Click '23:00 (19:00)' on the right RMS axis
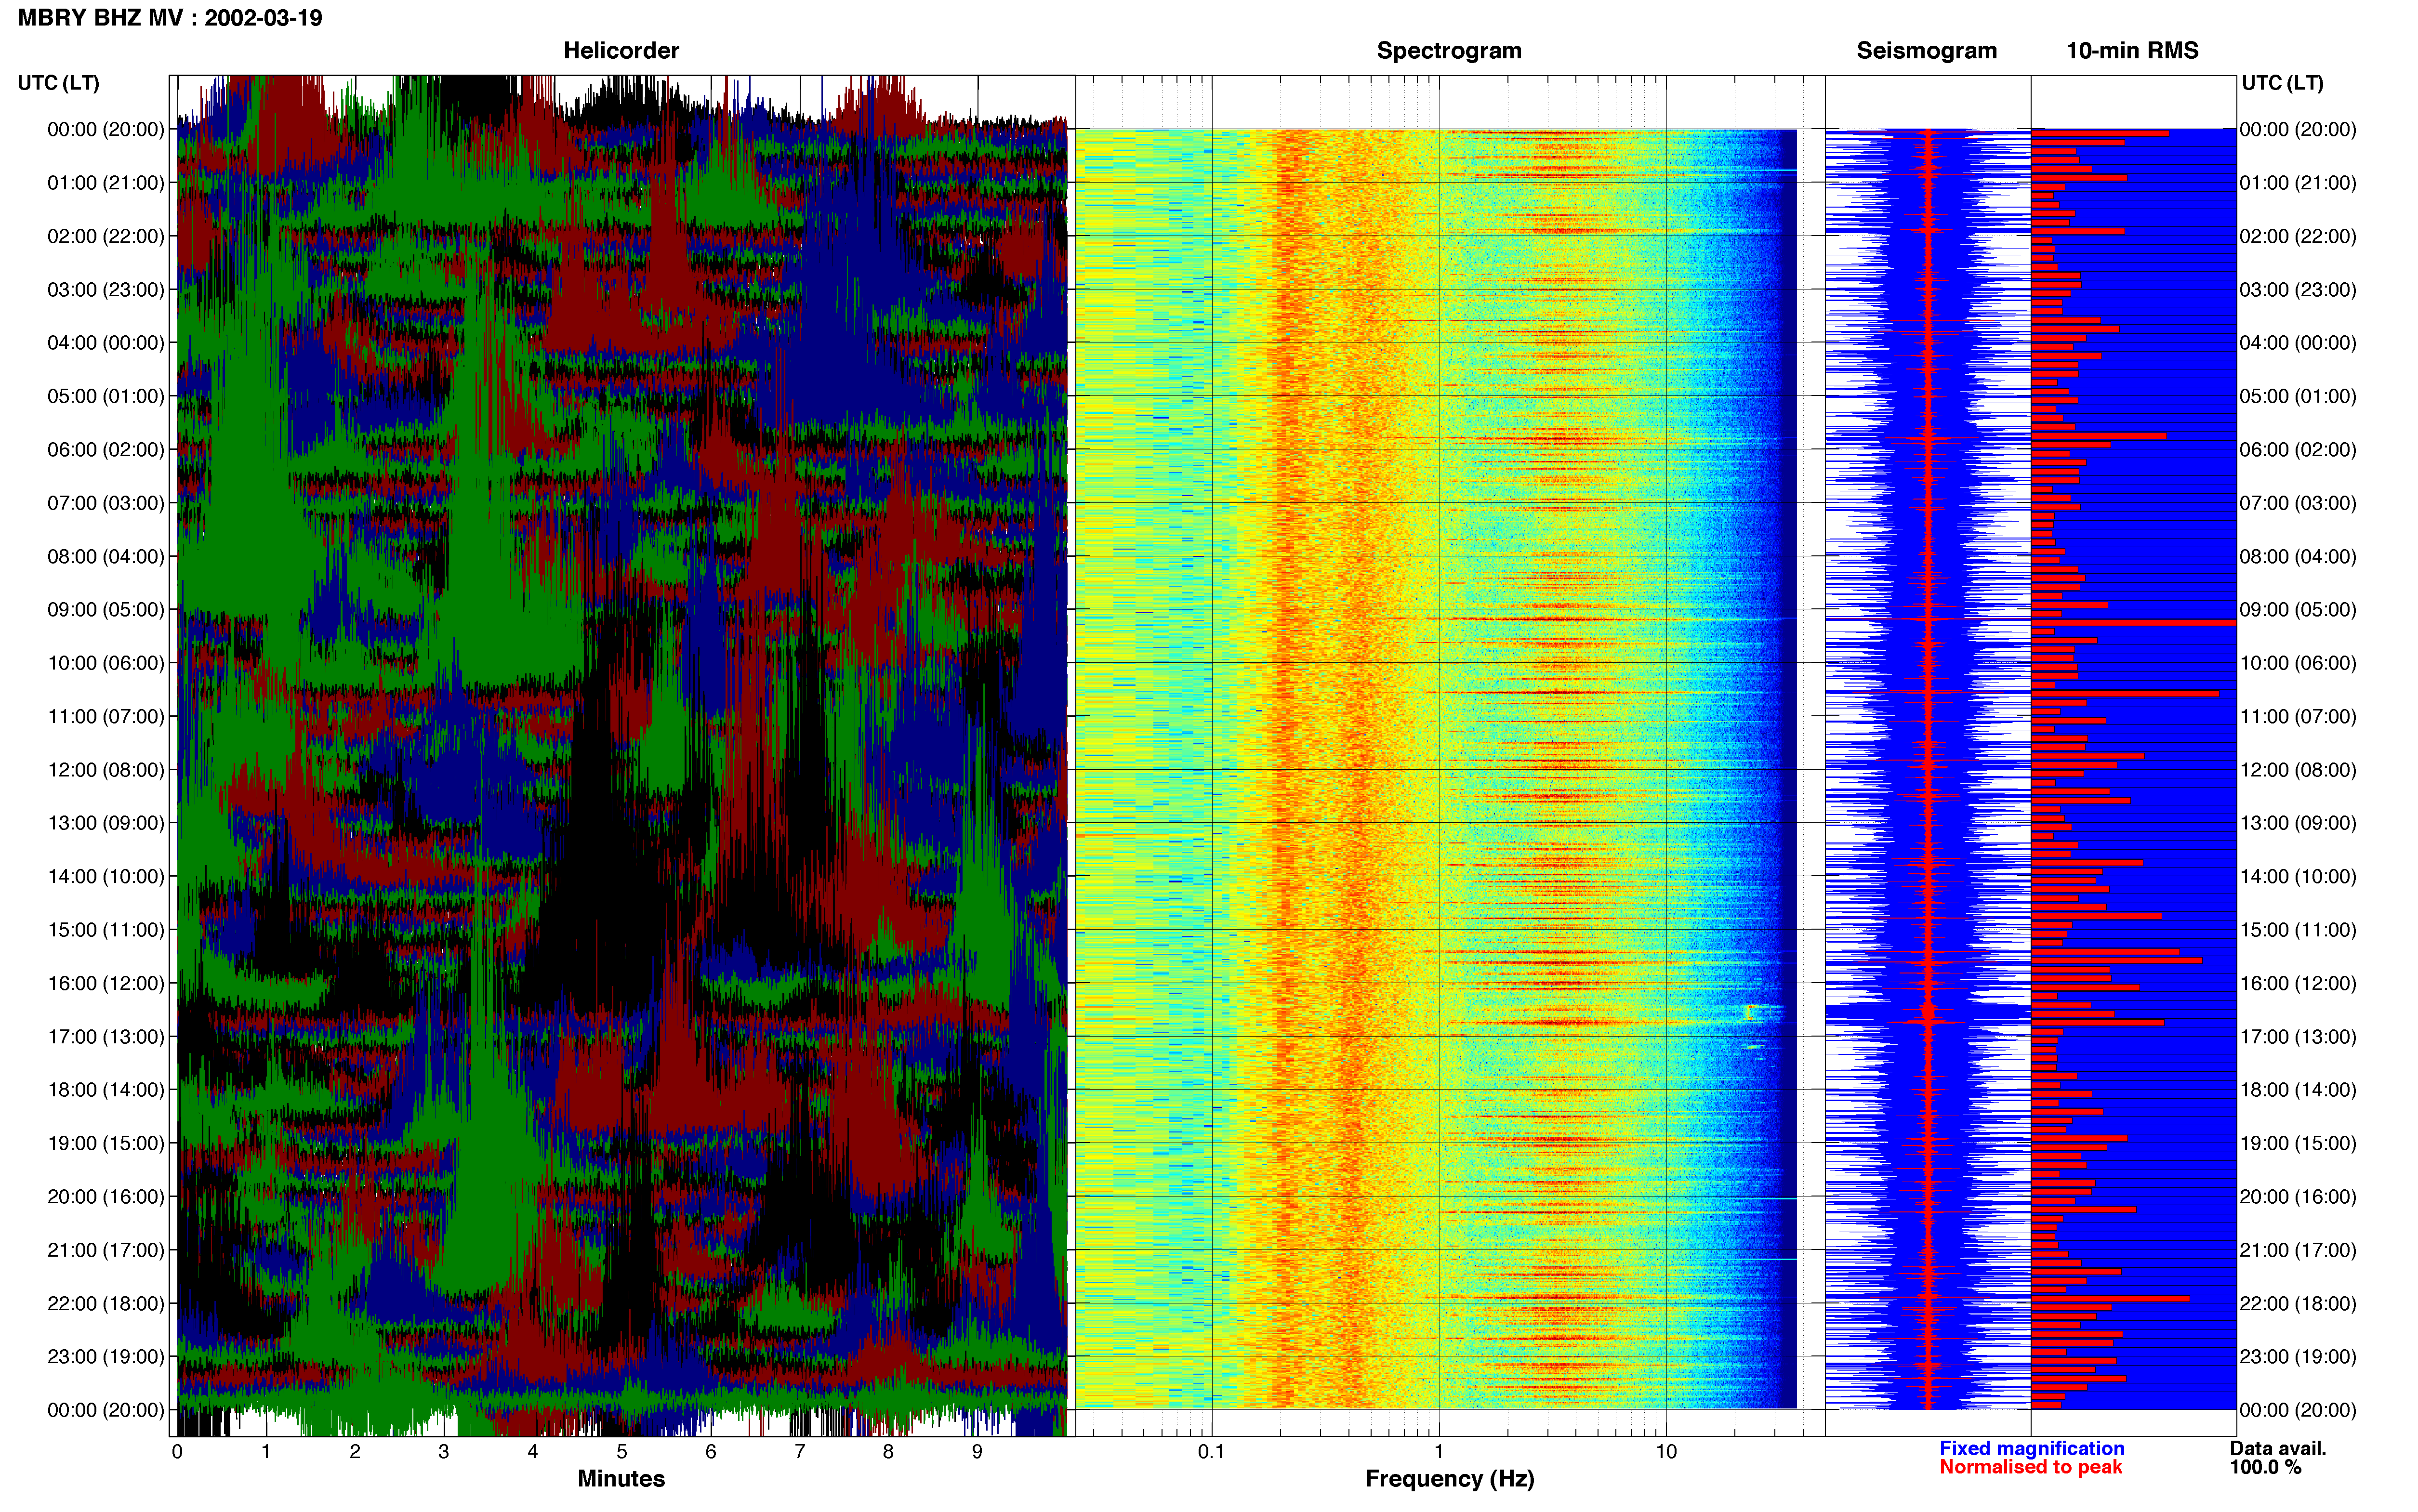2418x1512 pixels. click(2298, 1356)
